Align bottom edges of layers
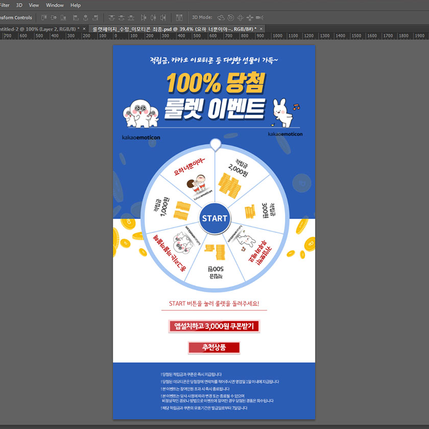 [x=63, y=17]
